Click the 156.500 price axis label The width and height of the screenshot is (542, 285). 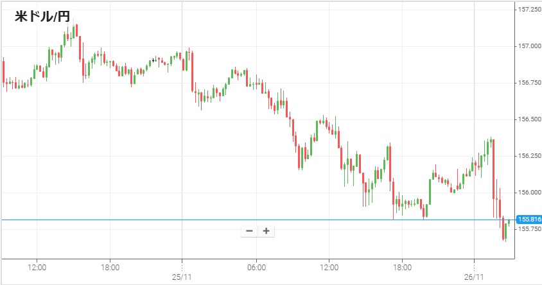529,119
